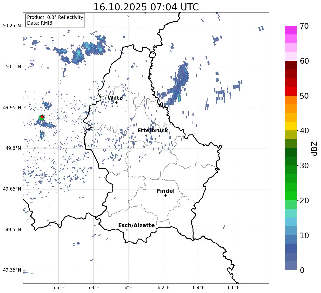
Task: Click the '49.95°N' latitude label
Action: click(12, 108)
